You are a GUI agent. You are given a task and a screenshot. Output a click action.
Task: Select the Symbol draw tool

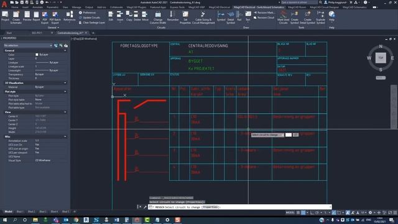(x=221, y=16)
